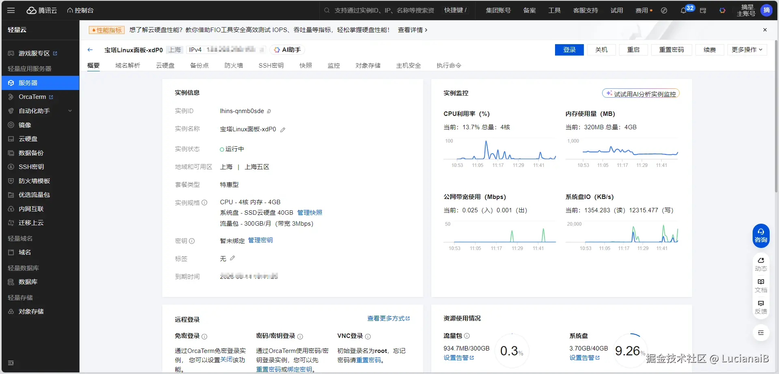Open 防火墙模板 in the sidebar

(x=34, y=181)
